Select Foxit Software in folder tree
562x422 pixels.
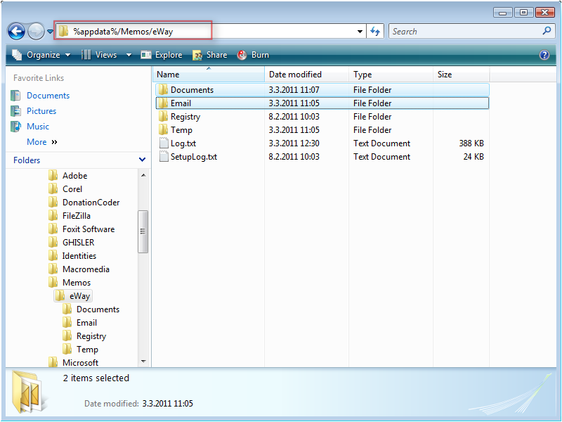coord(89,229)
